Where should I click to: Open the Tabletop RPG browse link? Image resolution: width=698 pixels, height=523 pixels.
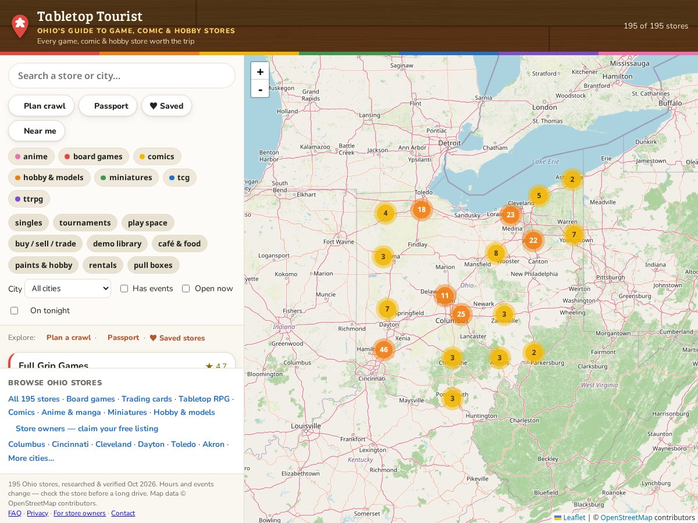click(x=204, y=399)
